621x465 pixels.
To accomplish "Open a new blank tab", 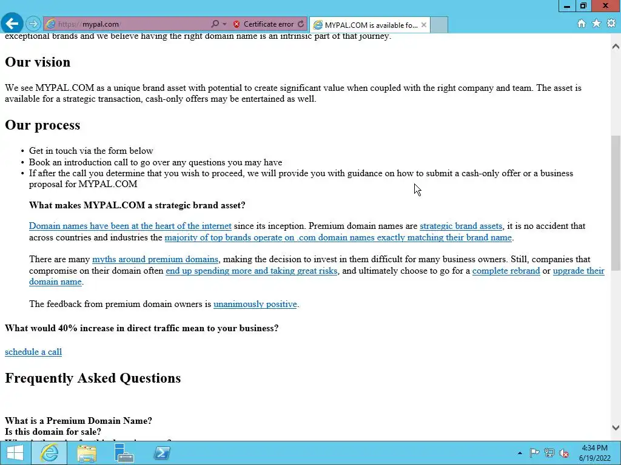I will pos(439,25).
